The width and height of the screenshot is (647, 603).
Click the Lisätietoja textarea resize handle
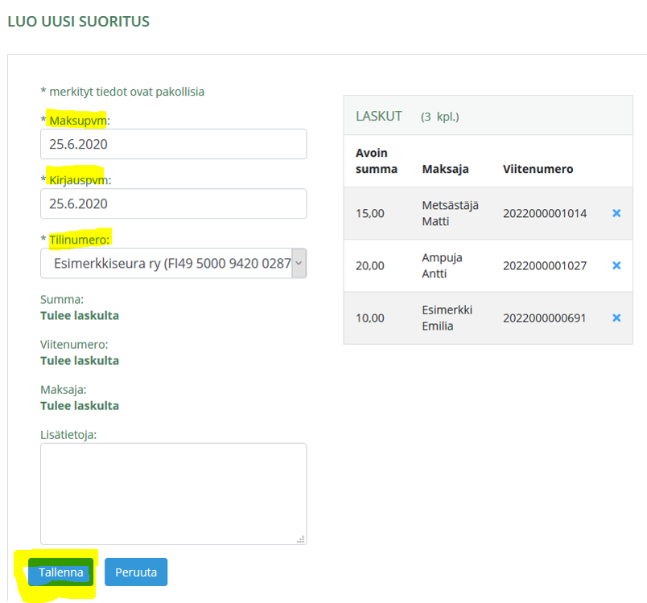click(x=301, y=539)
